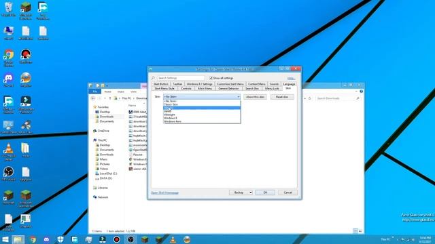Viewport: 435px width, 244px height.
Task: Open the Language tab
Action: 289,84
